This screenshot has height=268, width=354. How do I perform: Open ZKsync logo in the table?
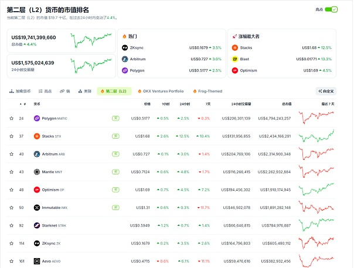37,243
